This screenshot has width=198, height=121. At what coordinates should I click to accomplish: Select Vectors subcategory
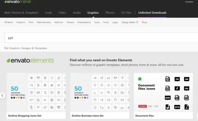pos(70,22)
